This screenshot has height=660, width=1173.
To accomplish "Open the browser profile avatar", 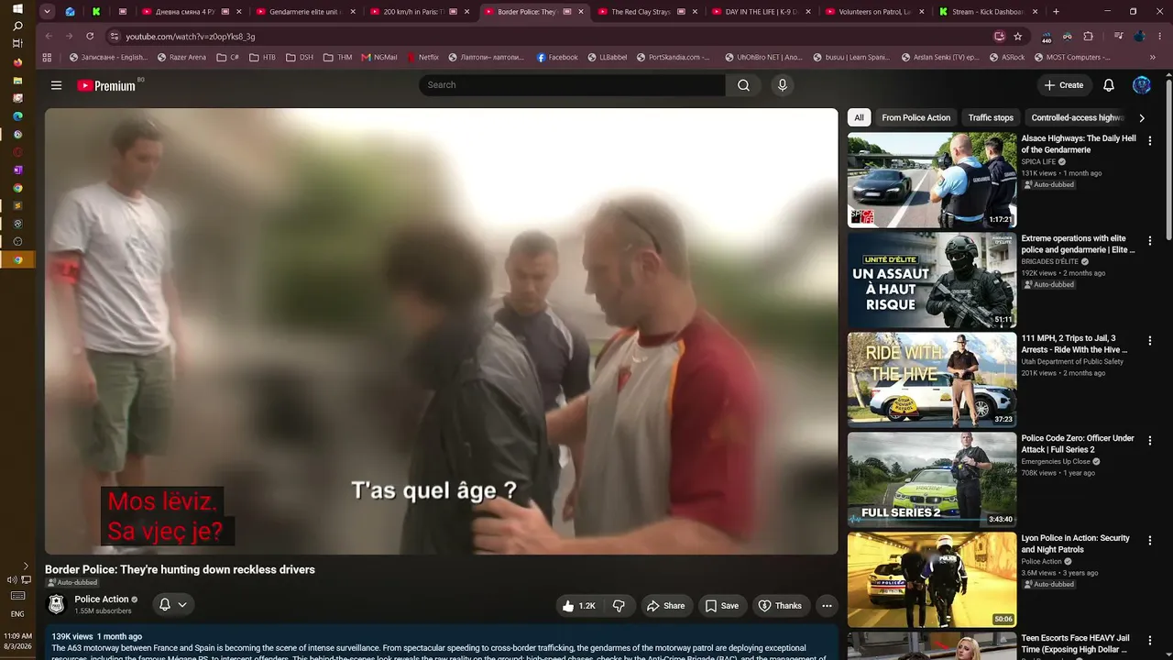I will pyautogui.click(x=1140, y=37).
